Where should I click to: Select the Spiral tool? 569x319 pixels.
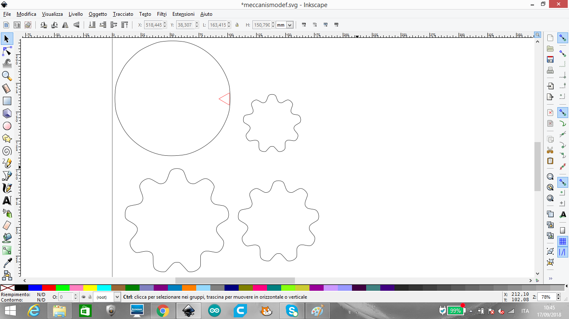pyautogui.click(x=7, y=151)
